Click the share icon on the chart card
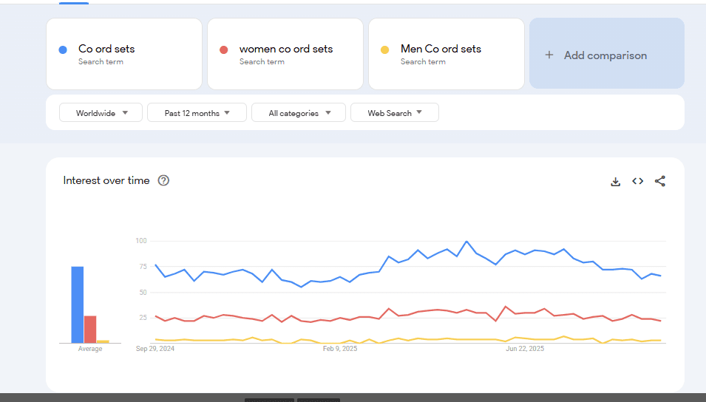 [660, 181]
